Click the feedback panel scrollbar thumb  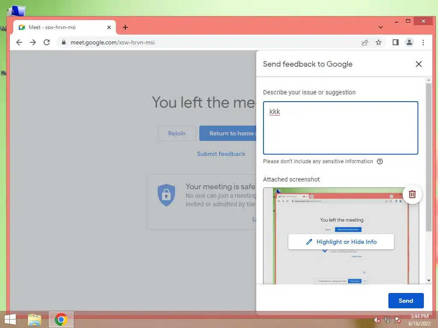point(429,158)
